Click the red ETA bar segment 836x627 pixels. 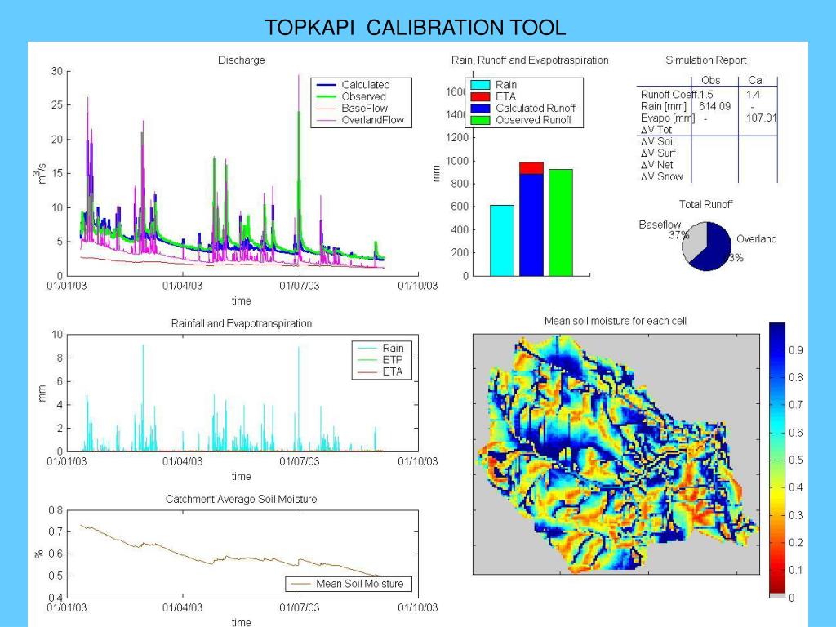pyautogui.click(x=531, y=168)
